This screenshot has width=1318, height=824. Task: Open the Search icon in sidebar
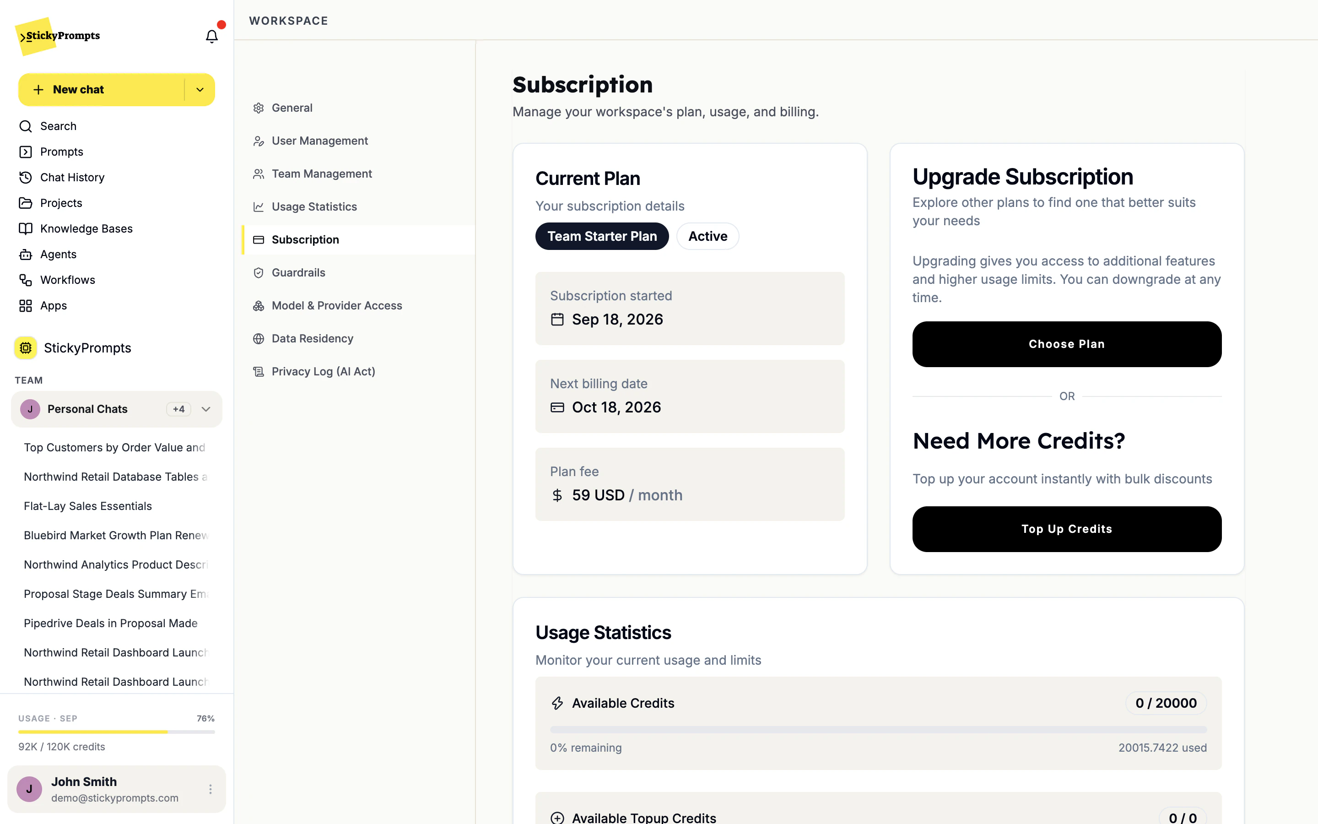coord(26,126)
